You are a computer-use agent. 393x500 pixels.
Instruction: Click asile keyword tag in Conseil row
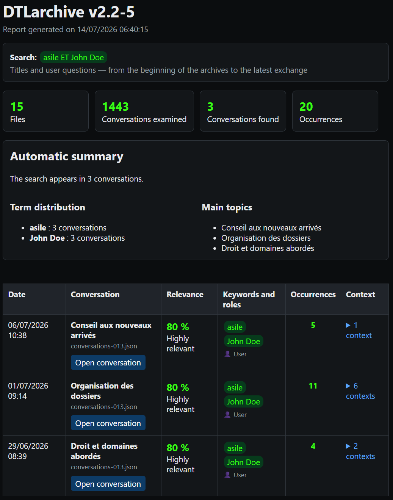coord(235,327)
